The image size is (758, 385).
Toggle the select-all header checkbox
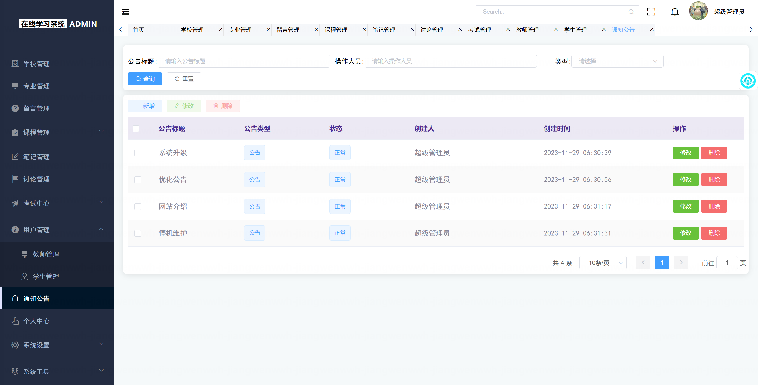[x=136, y=129]
